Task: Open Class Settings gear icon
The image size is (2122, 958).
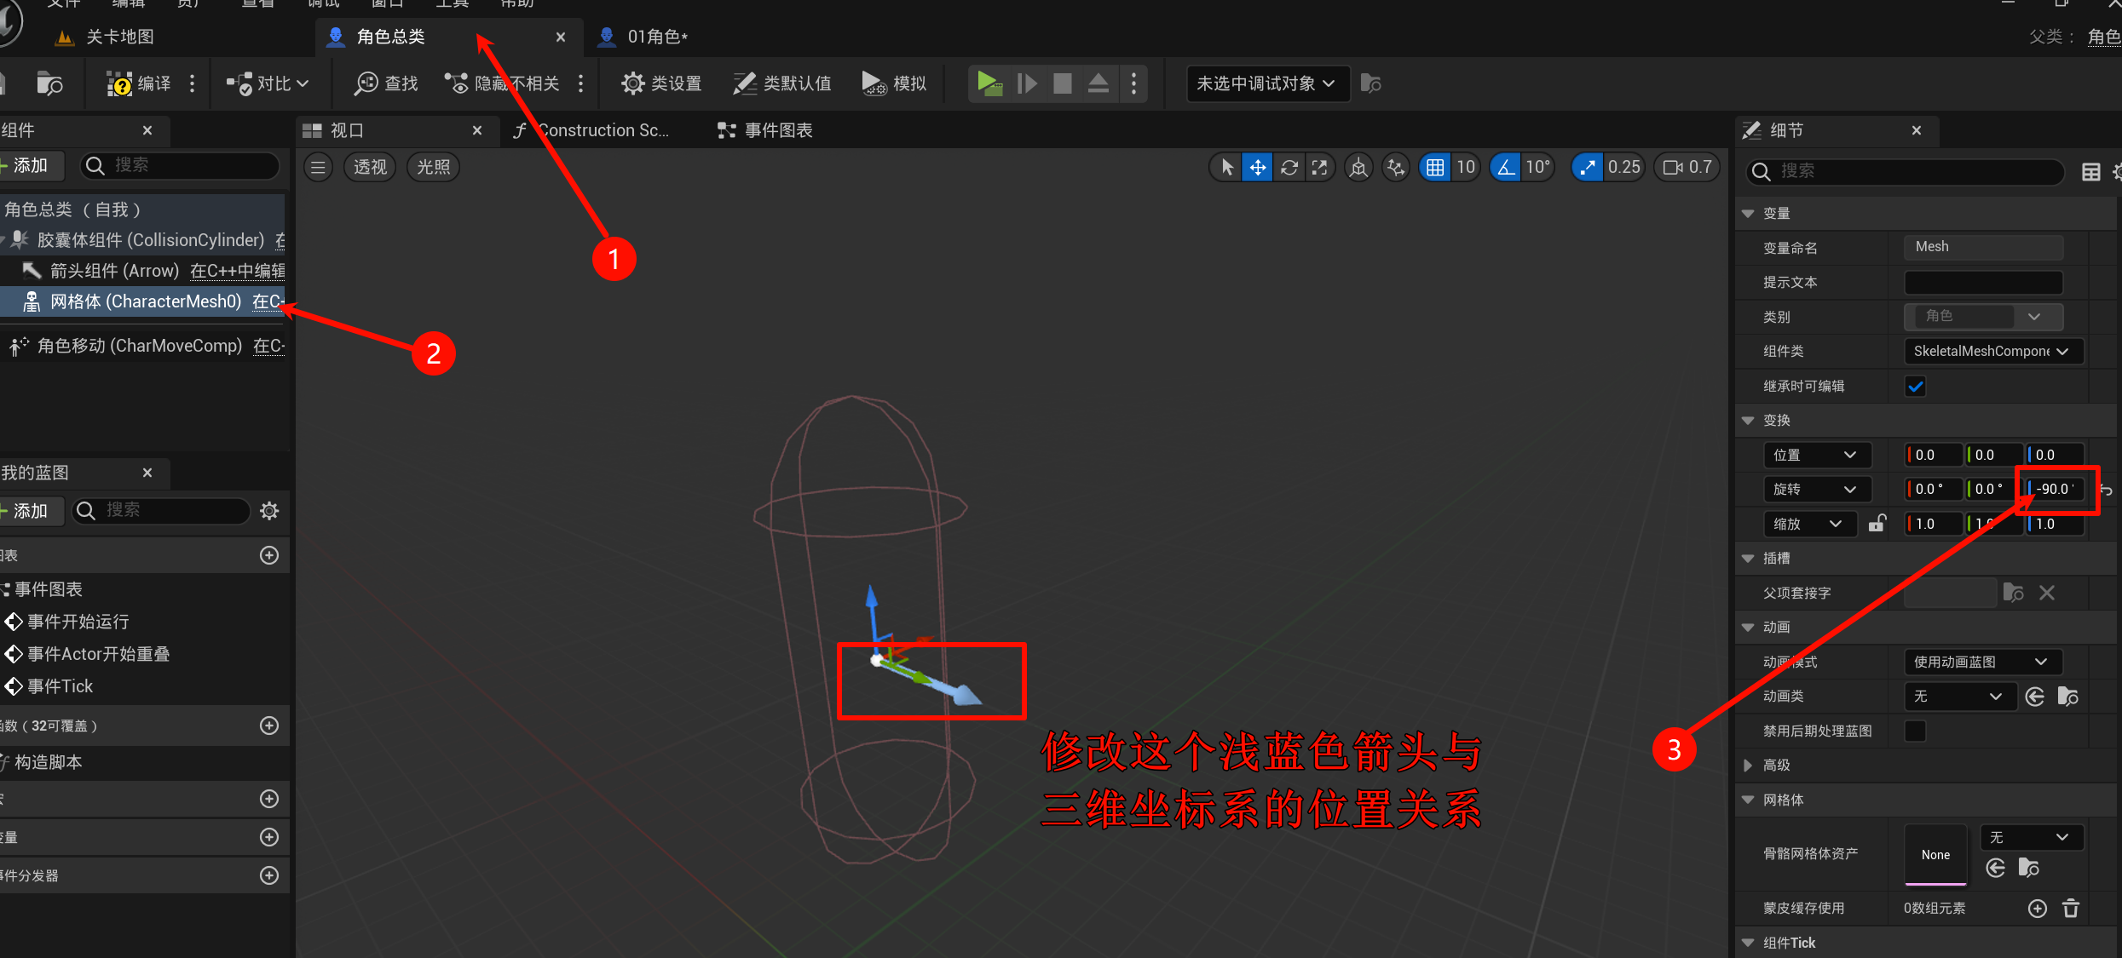Action: pyautogui.click(x=632, y=83)
